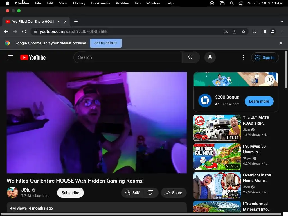Click the Chase logo in the ad
This screenshot has height=216, width=288.
click(205, 100)
